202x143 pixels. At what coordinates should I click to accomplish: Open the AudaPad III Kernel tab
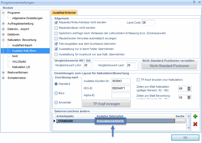(64, 13)
